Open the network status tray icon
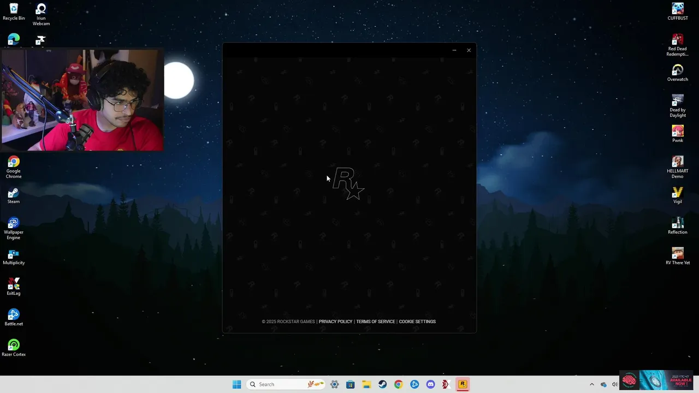 603,384
